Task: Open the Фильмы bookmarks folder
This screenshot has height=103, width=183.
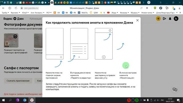Action: coord(124,13)
